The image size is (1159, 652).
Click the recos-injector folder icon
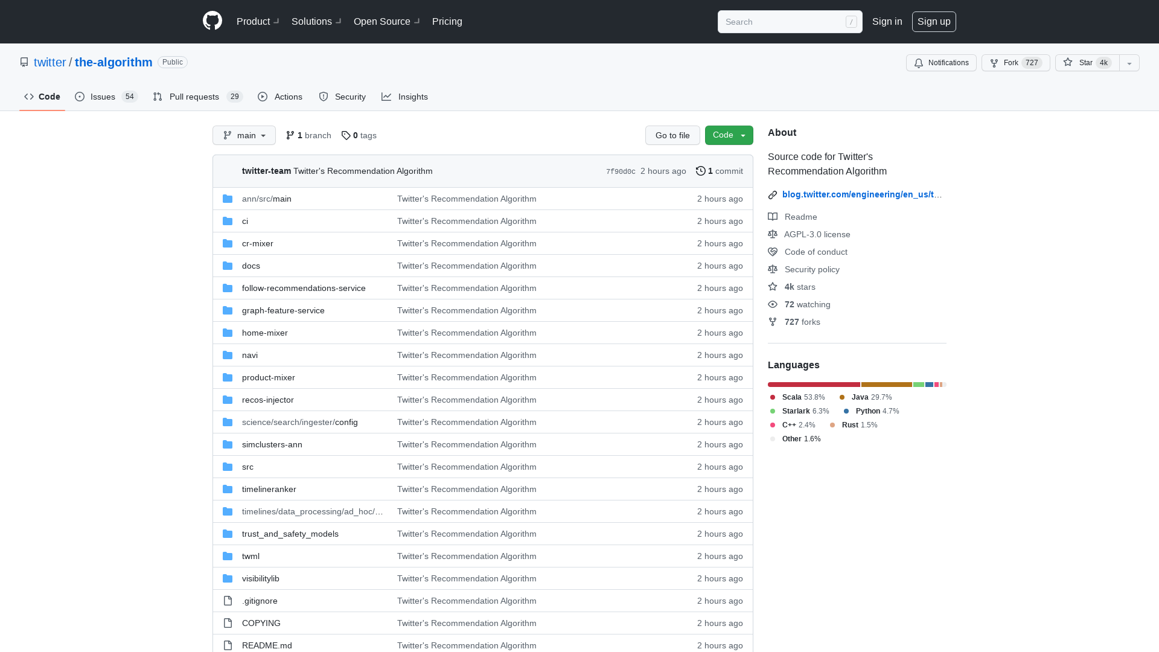click(228, 400)
